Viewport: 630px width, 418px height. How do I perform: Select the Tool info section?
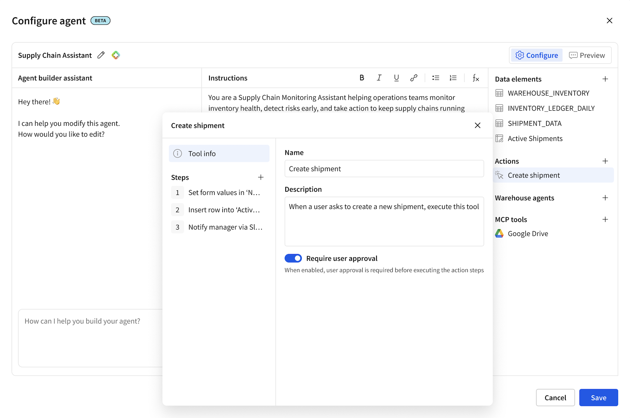click(219, 154)
